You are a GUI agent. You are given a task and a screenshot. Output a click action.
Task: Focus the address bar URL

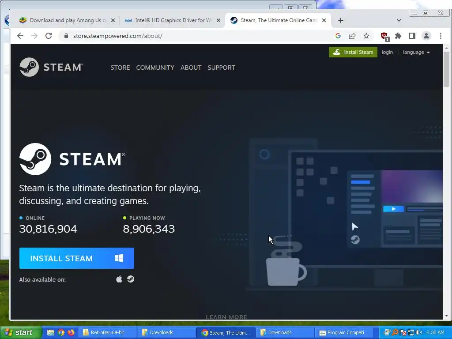[117, 36]
